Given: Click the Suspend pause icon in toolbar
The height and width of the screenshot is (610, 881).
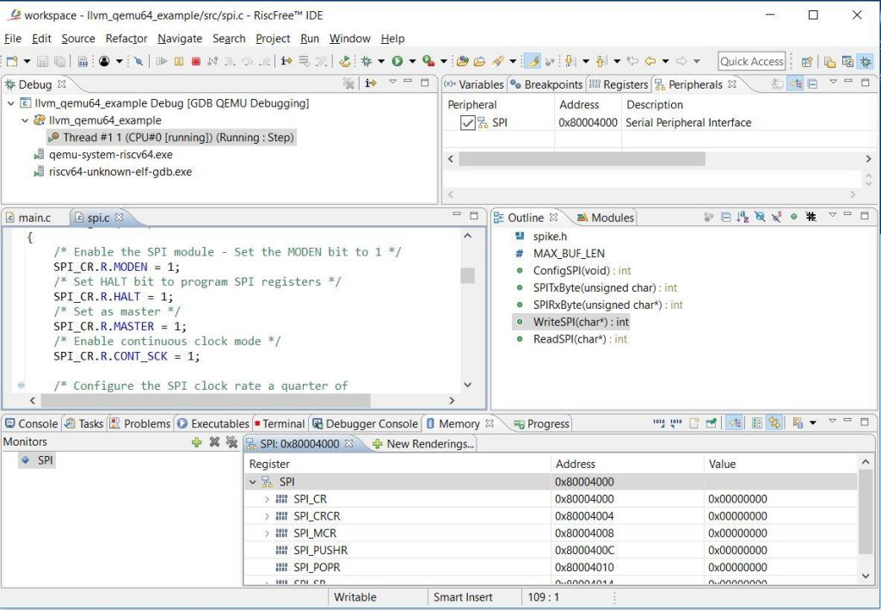Looking at the screenshot, I should (179, 61).
